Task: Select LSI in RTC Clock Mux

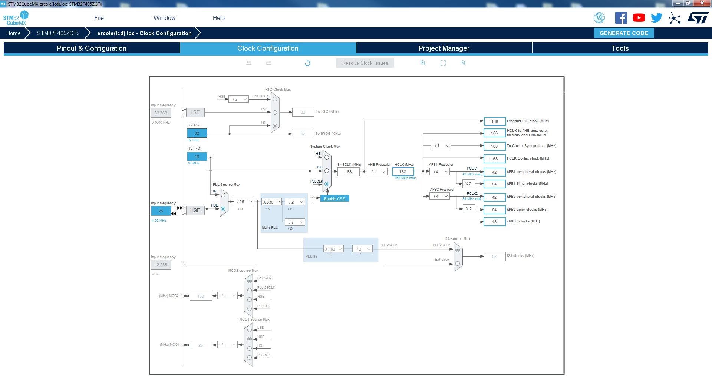Action: (x=275, y=126)
